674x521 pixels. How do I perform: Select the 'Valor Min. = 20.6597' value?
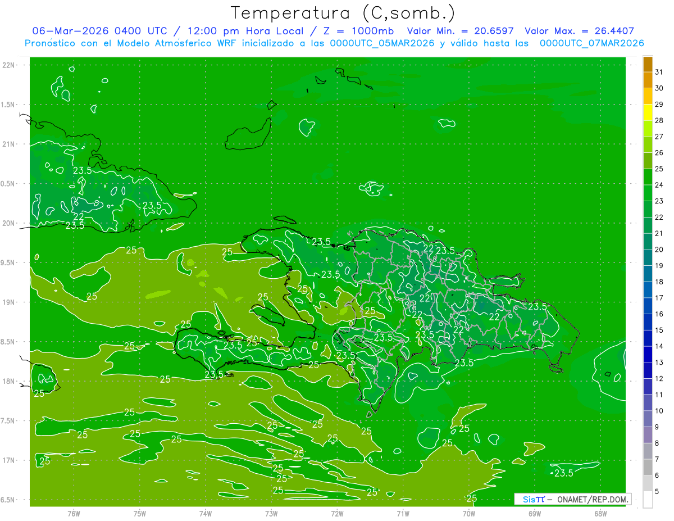(x=460, y=31)
